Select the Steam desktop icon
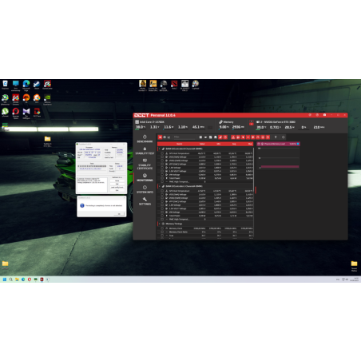Viewport: 361px width, 361px height. (37, 85)
